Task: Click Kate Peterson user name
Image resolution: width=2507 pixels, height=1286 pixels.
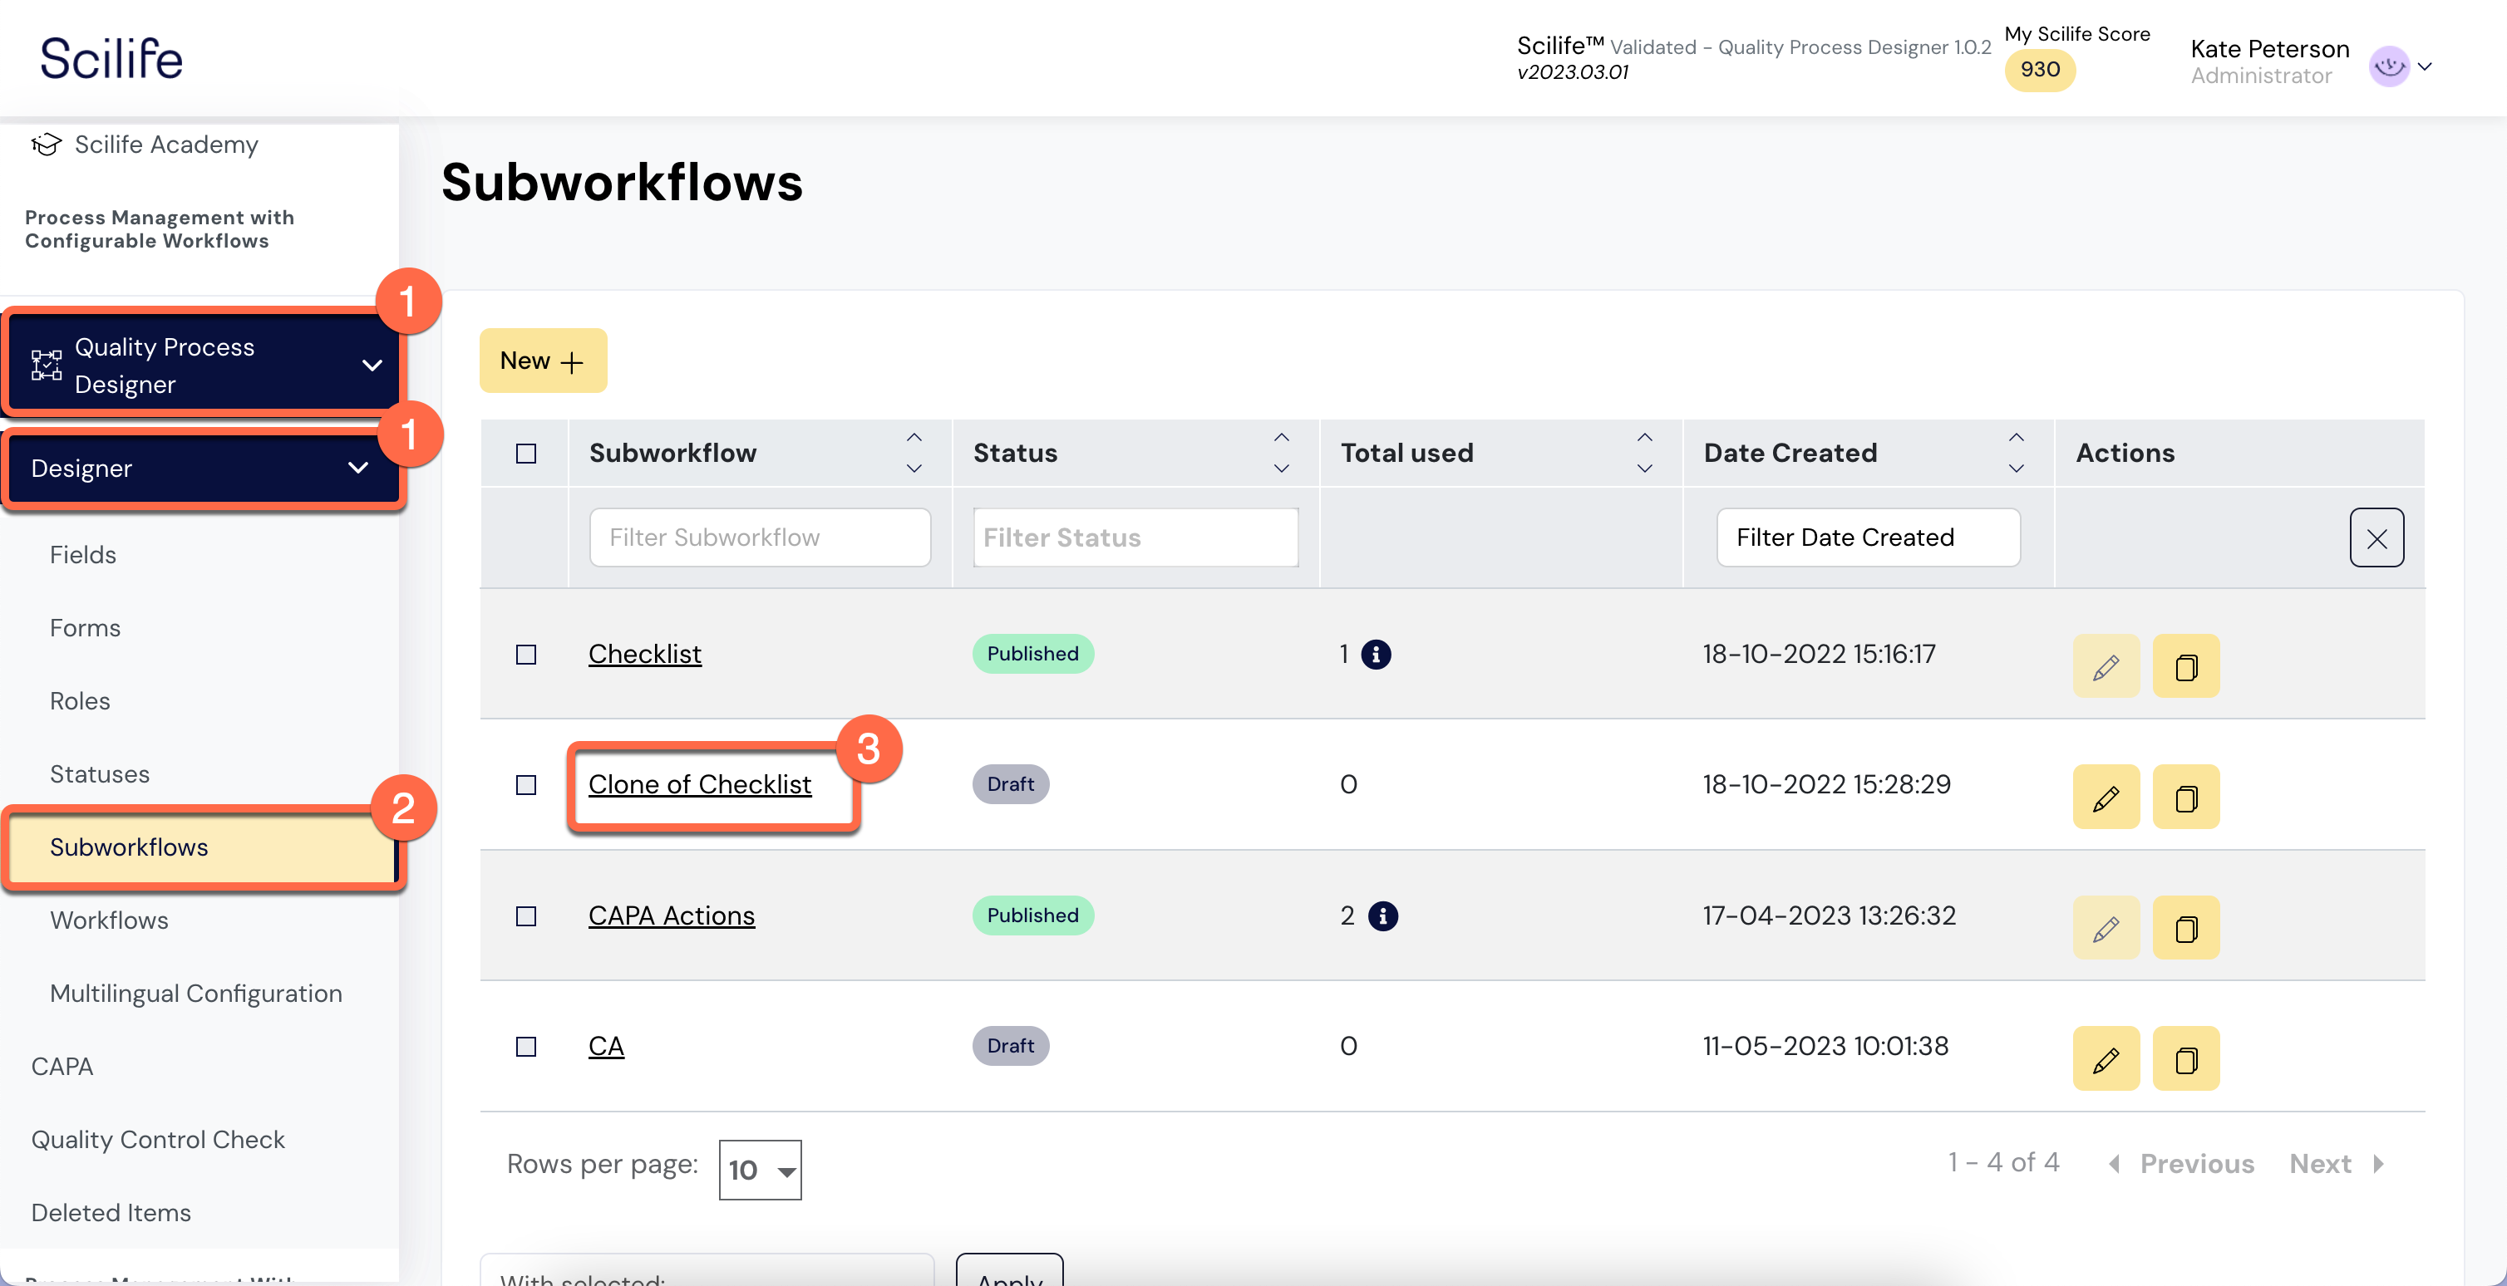Action: (x=2268, y=49)
